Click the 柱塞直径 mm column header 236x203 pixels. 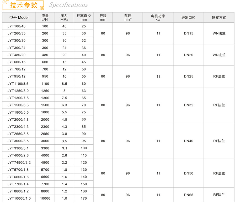(x=84, y=18)
